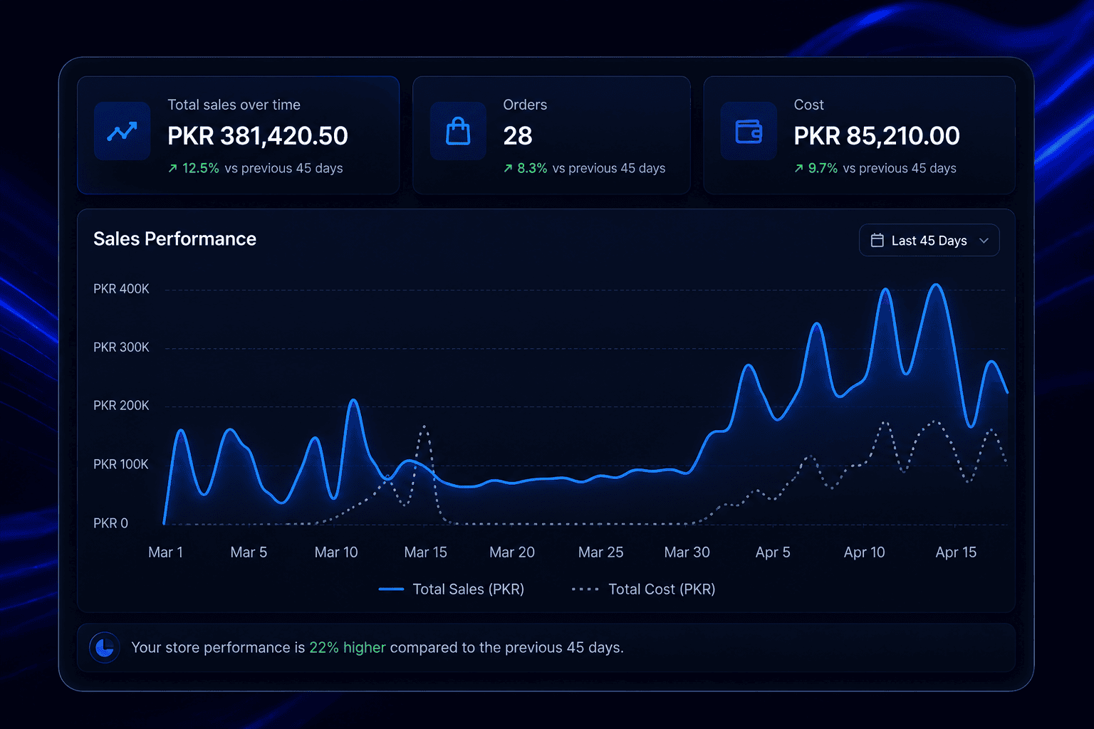Click the green up arrow next to 9.7%

(798, 169)
